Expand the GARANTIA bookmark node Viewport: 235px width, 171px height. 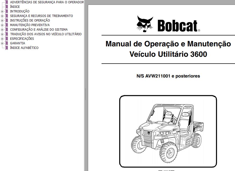[2, 43]
